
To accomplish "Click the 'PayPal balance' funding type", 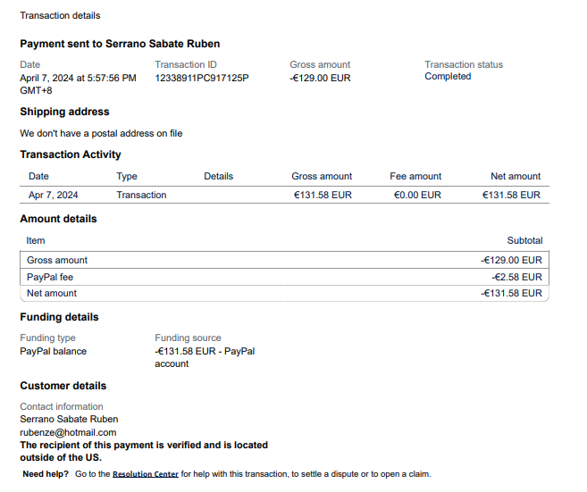I will (x=54, y=351).
